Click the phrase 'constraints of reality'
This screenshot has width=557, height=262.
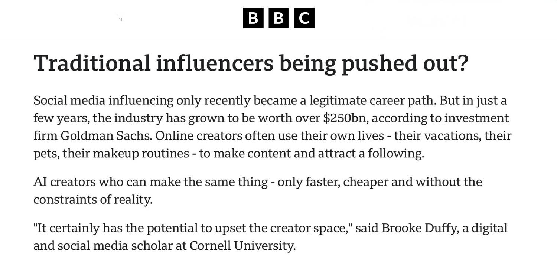tap(92, 200)
